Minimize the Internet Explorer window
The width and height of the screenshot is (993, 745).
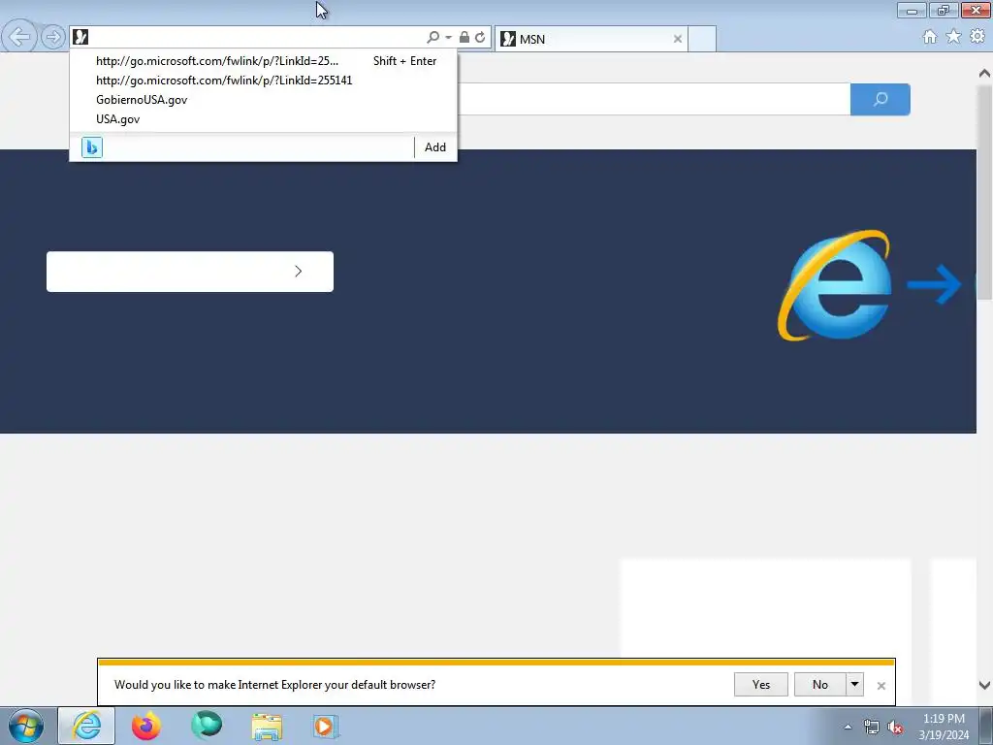pyautogui.click(x=912, y=10)
